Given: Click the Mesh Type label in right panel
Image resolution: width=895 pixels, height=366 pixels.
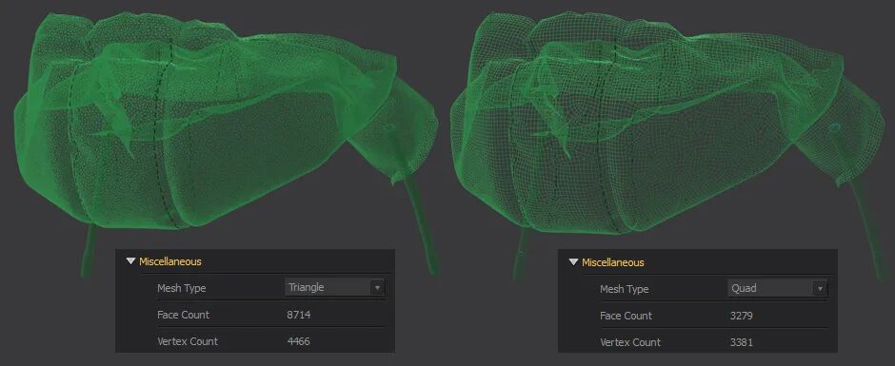Looking at the screenshot, I should click(625, 289).
